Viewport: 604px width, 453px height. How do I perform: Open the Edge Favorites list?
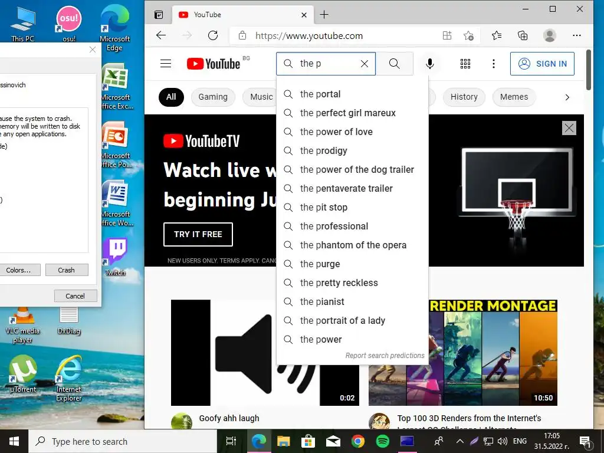pos(497,35)
